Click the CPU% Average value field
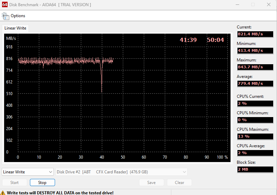The image size is (277, 195). (x=255, y=153)
